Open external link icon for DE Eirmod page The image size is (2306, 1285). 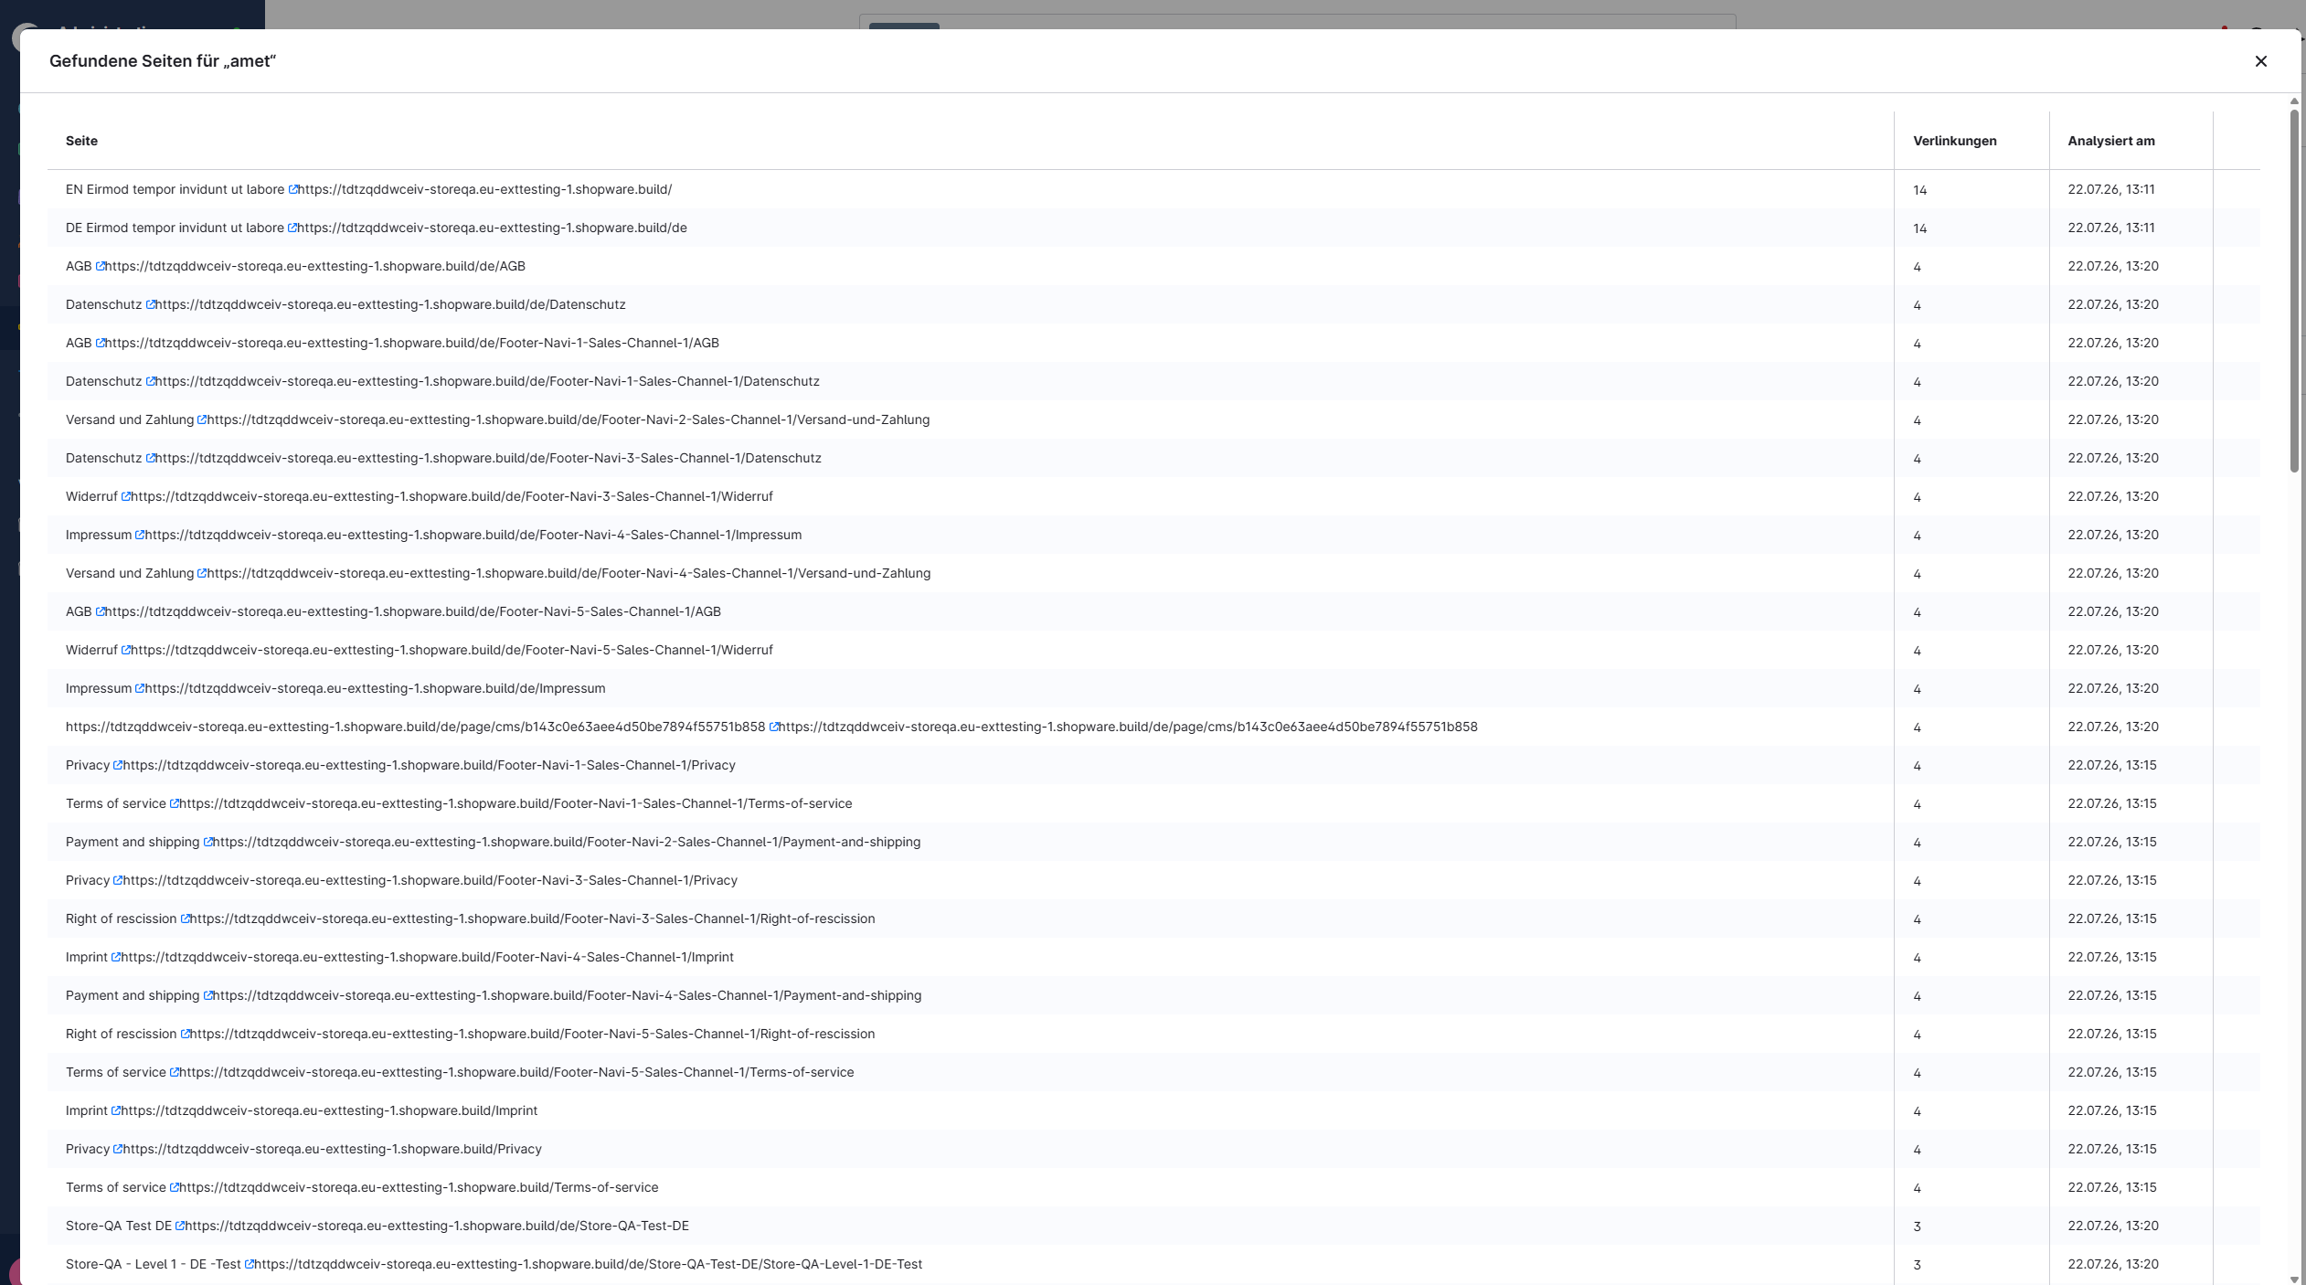tap(292, 228)
